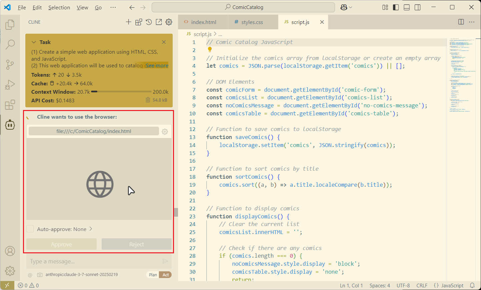Open the Explorer view in activity bar
This screenshot has height=290, width=481.
[x=10, y=25]
